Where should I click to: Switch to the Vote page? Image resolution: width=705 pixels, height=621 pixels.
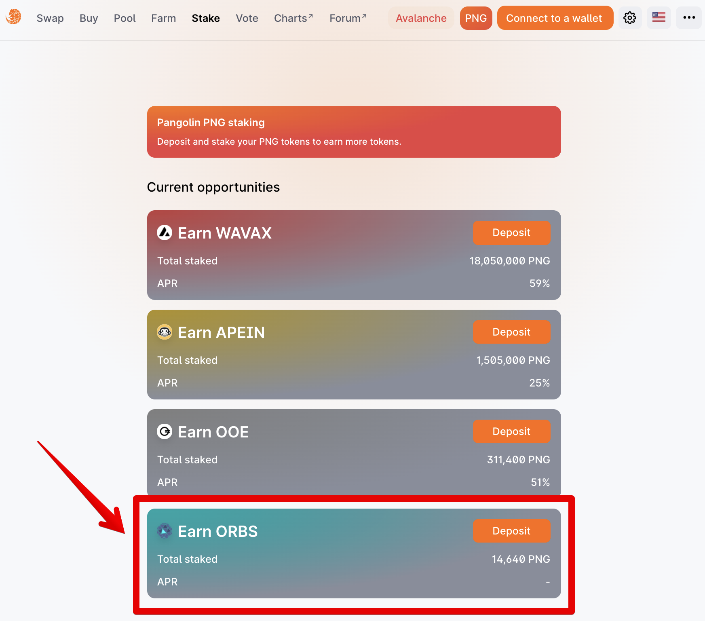click(x=247, y=18)
